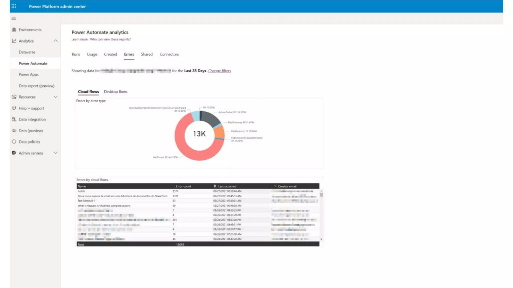
Task: Sort table by Last occurred column
Action: (x=227, y=186)
